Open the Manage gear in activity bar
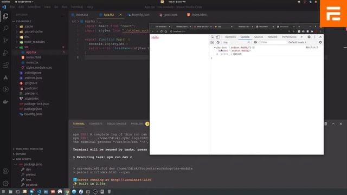347x195 pixels. 5,183
